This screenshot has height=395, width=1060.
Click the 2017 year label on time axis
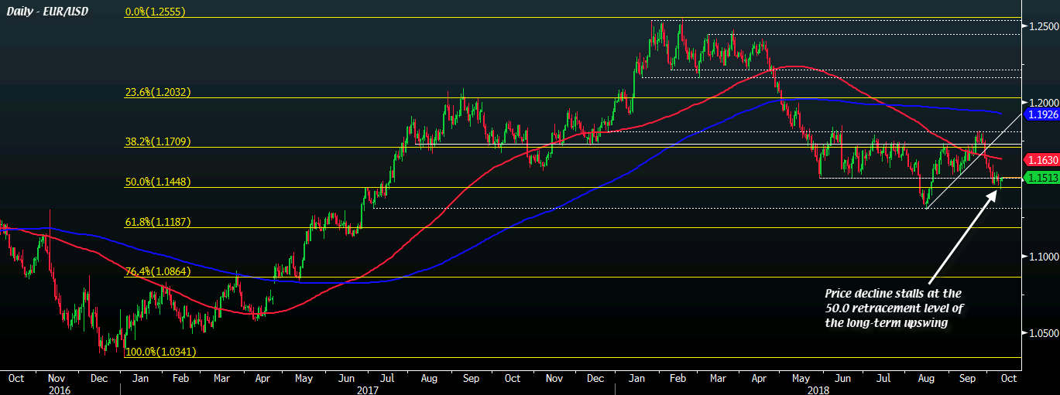click(x=365, y=390)
